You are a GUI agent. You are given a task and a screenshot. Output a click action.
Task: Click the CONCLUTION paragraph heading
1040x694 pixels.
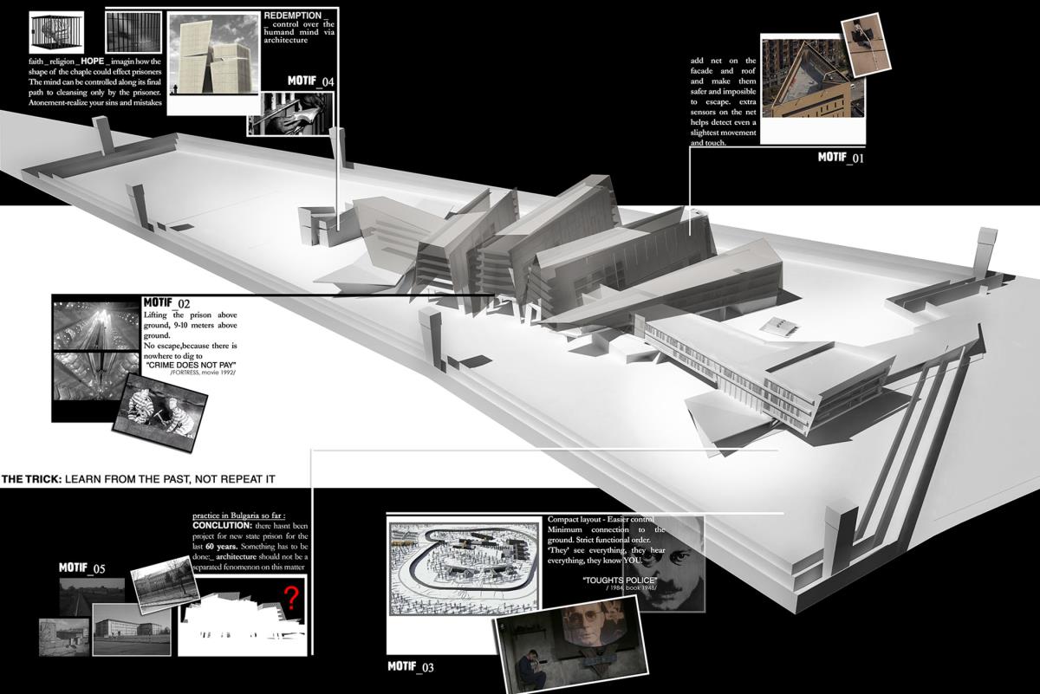click(x=222, y=525)
